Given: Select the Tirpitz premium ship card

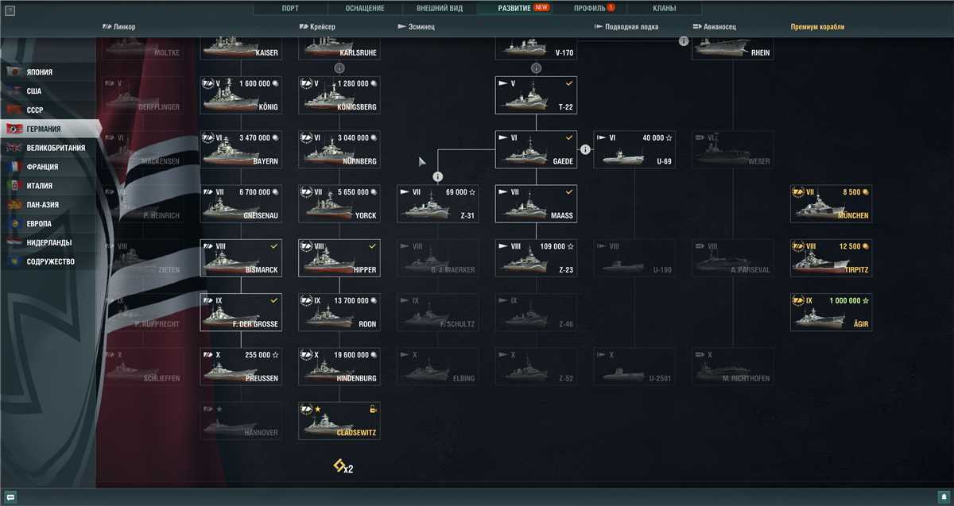Looking at the screenshot, I should 831,257.
